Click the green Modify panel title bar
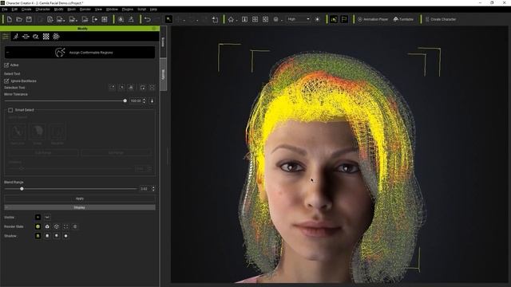This screenshot has height=287, width=511. click(80, 29)
